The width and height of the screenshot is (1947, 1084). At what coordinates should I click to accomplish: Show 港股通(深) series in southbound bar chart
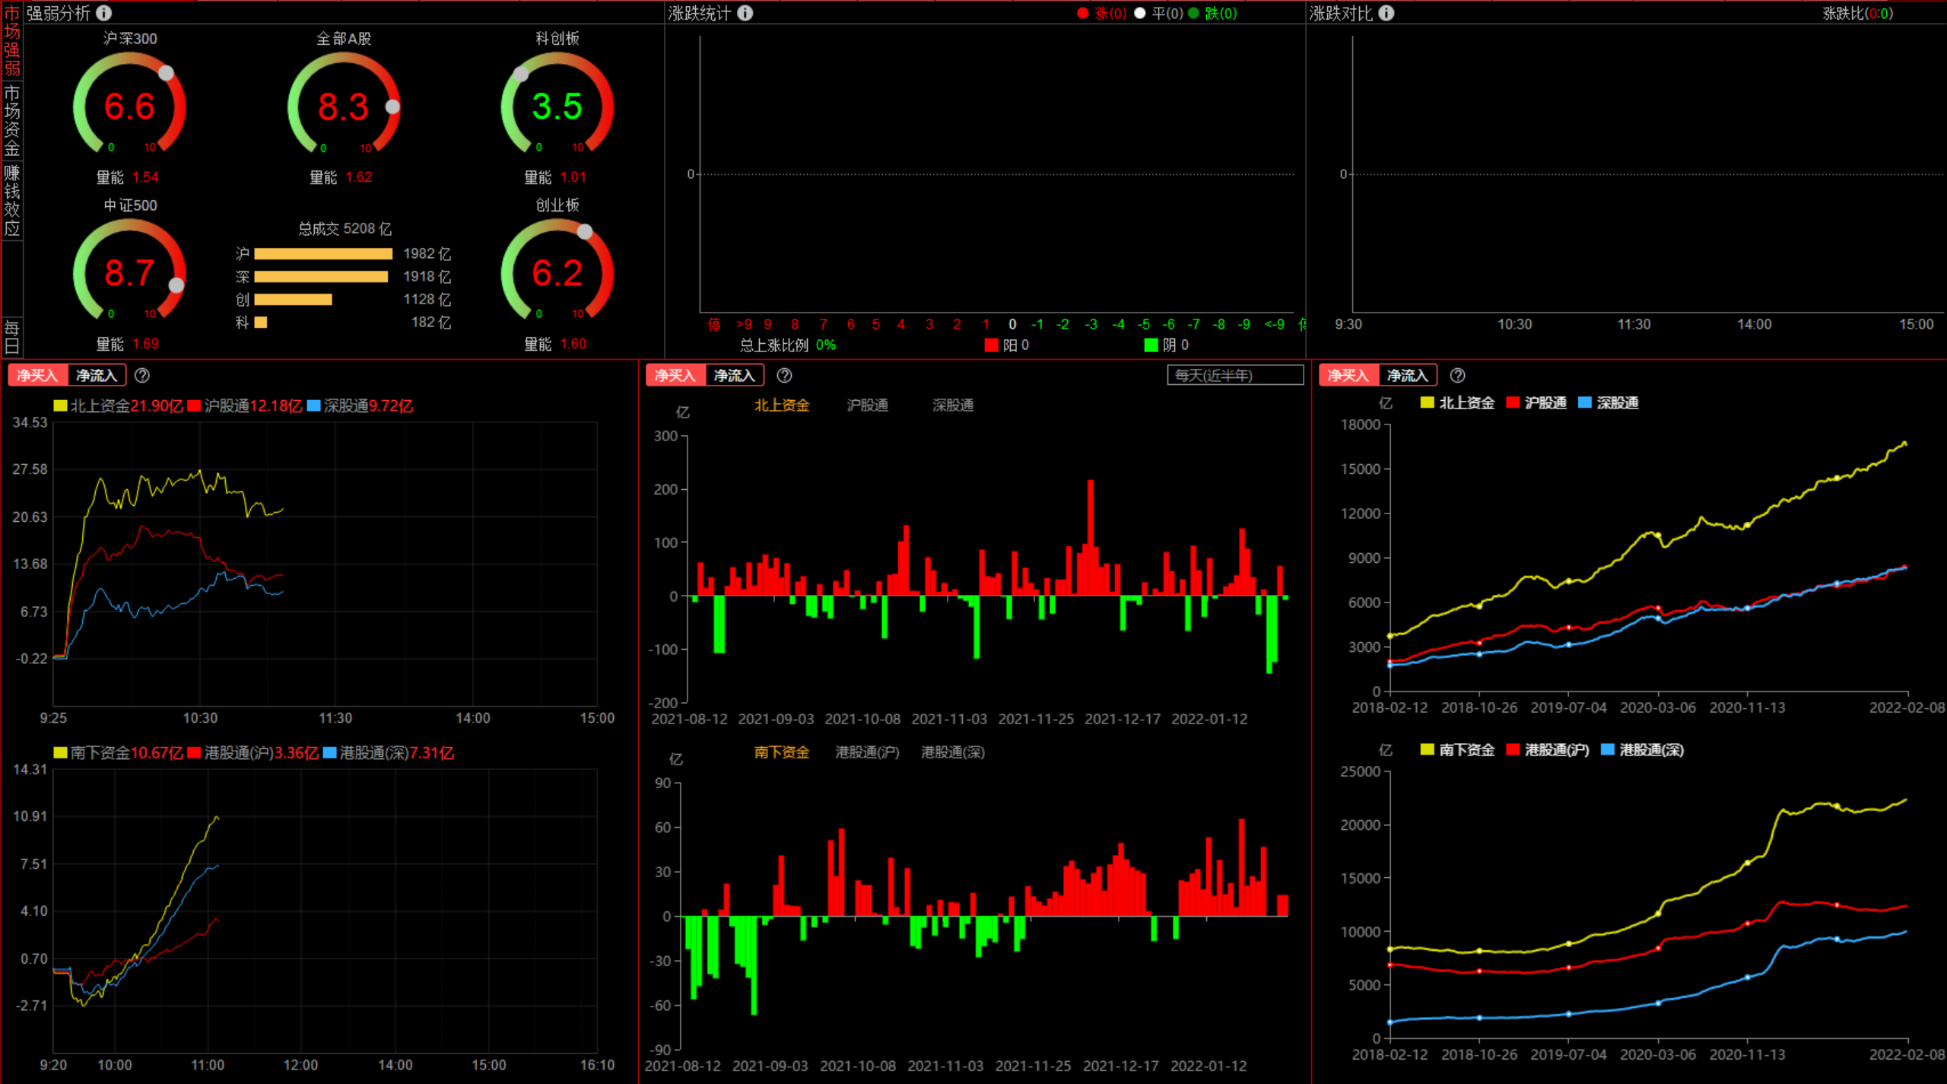(x=952, y=752)
